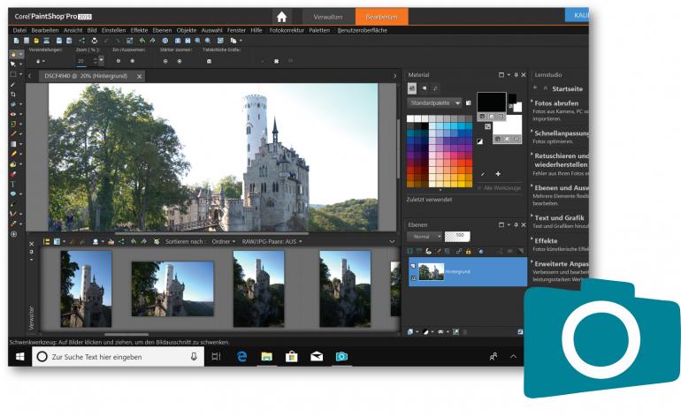The image size is (681, 417).
Task: Click the New image icon in toolbar
Action: (16, 41)
